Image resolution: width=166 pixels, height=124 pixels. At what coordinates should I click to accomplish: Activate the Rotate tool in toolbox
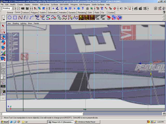[x=3, y=42]
